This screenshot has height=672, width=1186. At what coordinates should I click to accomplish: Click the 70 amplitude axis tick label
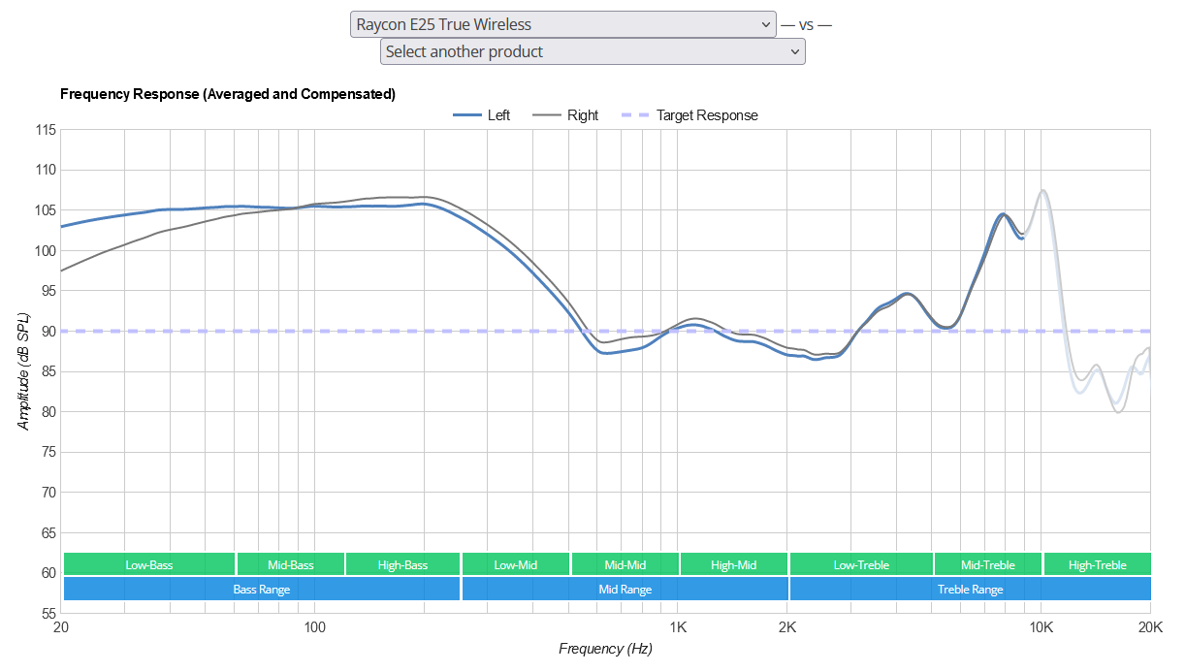tap(48, 493)
